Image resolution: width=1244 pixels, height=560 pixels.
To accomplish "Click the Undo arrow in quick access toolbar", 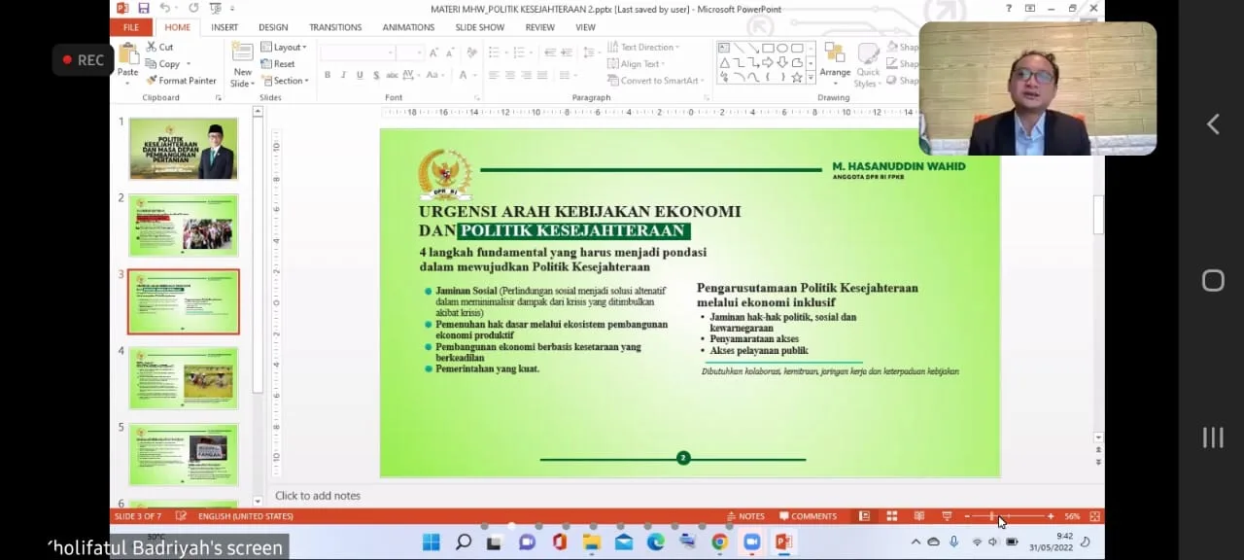I will [165, 9].
